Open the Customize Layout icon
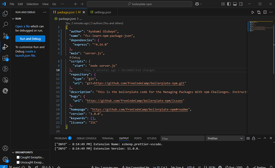The height and width of the screenshot is (168, 275). point(223,4)
